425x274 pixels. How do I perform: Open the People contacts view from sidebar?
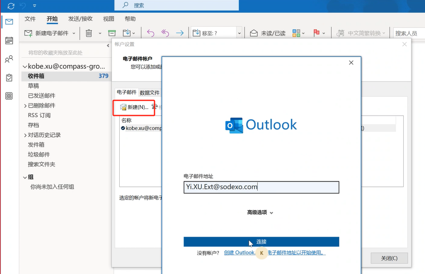(9, 59)
